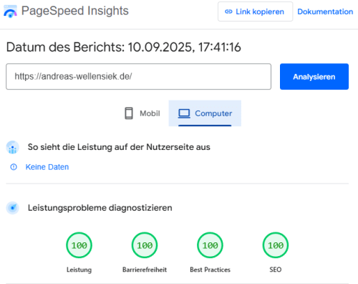Jump to the Best Practices score gauge
This screenshot has width=358, height=284.
coord(210,245)
